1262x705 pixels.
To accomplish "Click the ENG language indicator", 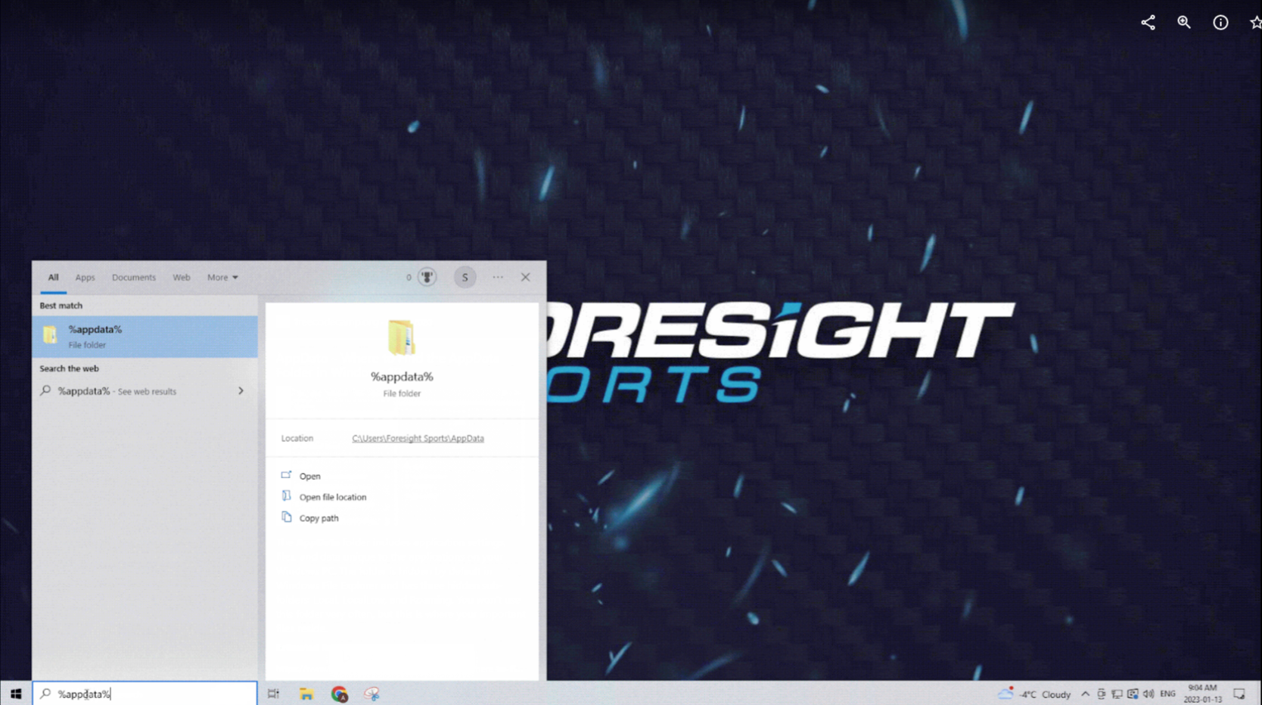I will (x=1168, y=694).
